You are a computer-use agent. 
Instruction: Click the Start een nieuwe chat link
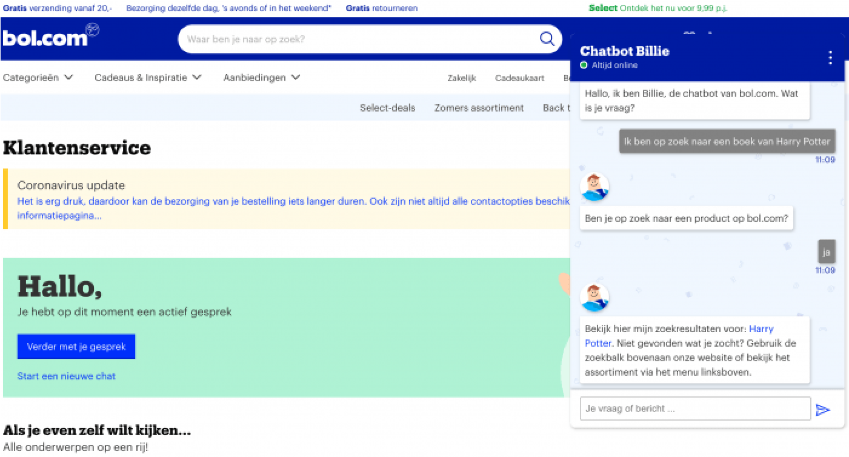coord(66,376)
